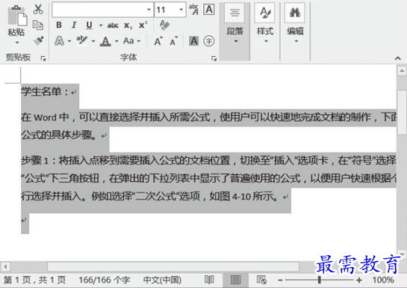The height and width of the screenshot is (288, 407).
Task: Open the Clipboard pane dialog launcher
Action: [43, 59]
